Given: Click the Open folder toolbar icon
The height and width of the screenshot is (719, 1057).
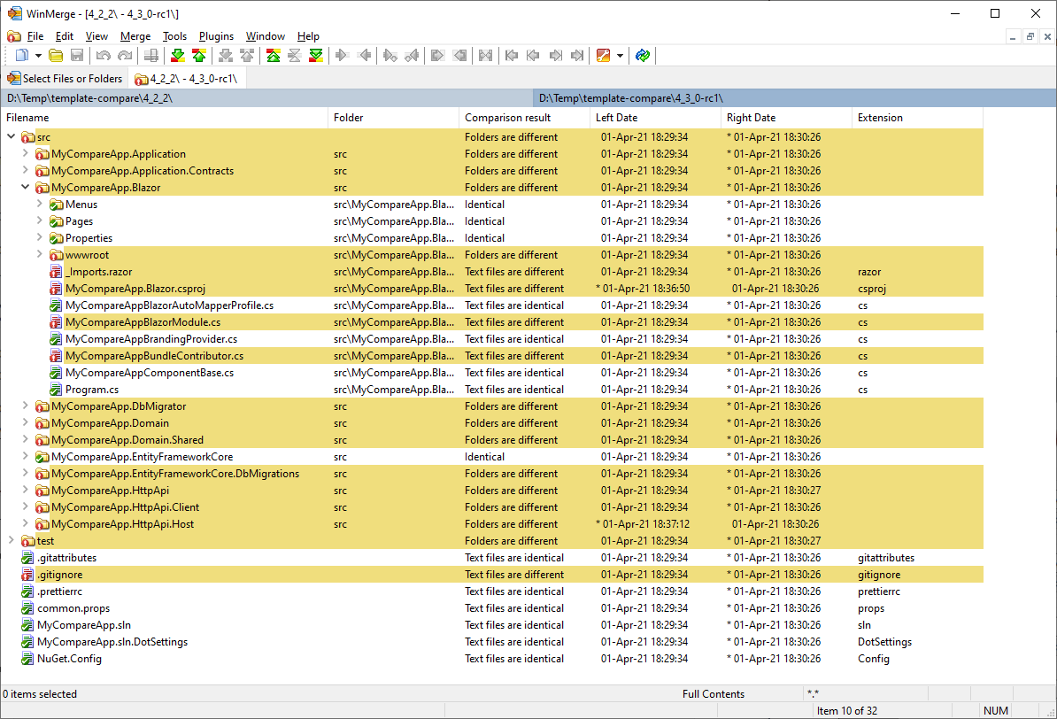Looking at the screenshot, I should point(56,56).
